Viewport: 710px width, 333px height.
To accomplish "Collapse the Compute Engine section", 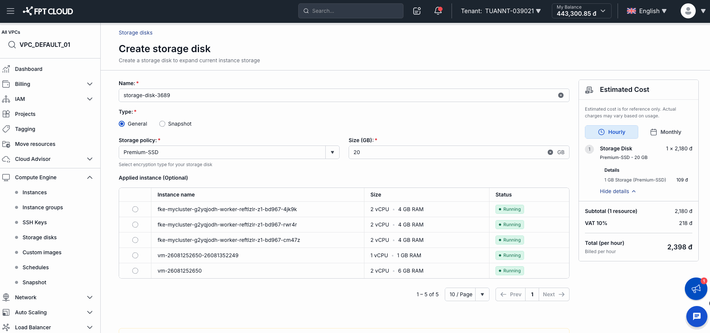I will point(90,177).
